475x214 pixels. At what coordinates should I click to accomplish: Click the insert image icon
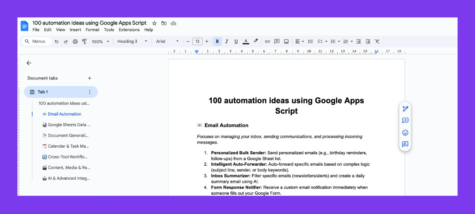[x=286, y=42]
